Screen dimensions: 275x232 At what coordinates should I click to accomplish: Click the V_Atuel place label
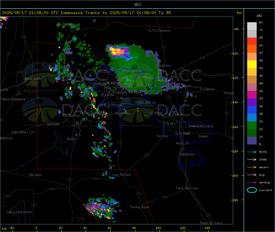[157, 113]
